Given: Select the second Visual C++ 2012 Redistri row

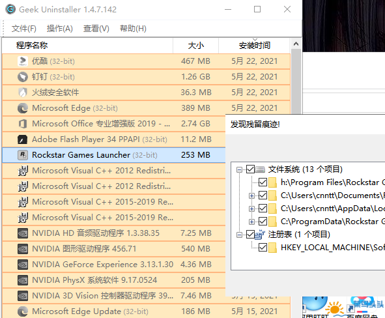Looking at the screenshot, I should [114, 186].
